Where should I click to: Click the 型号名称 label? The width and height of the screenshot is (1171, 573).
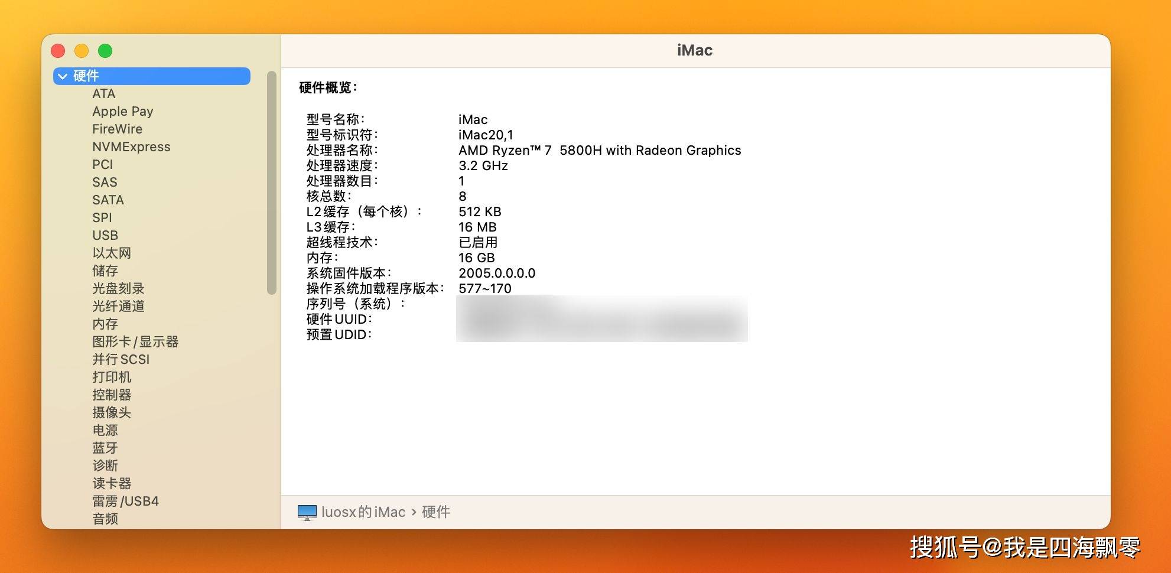click(336, 120)
